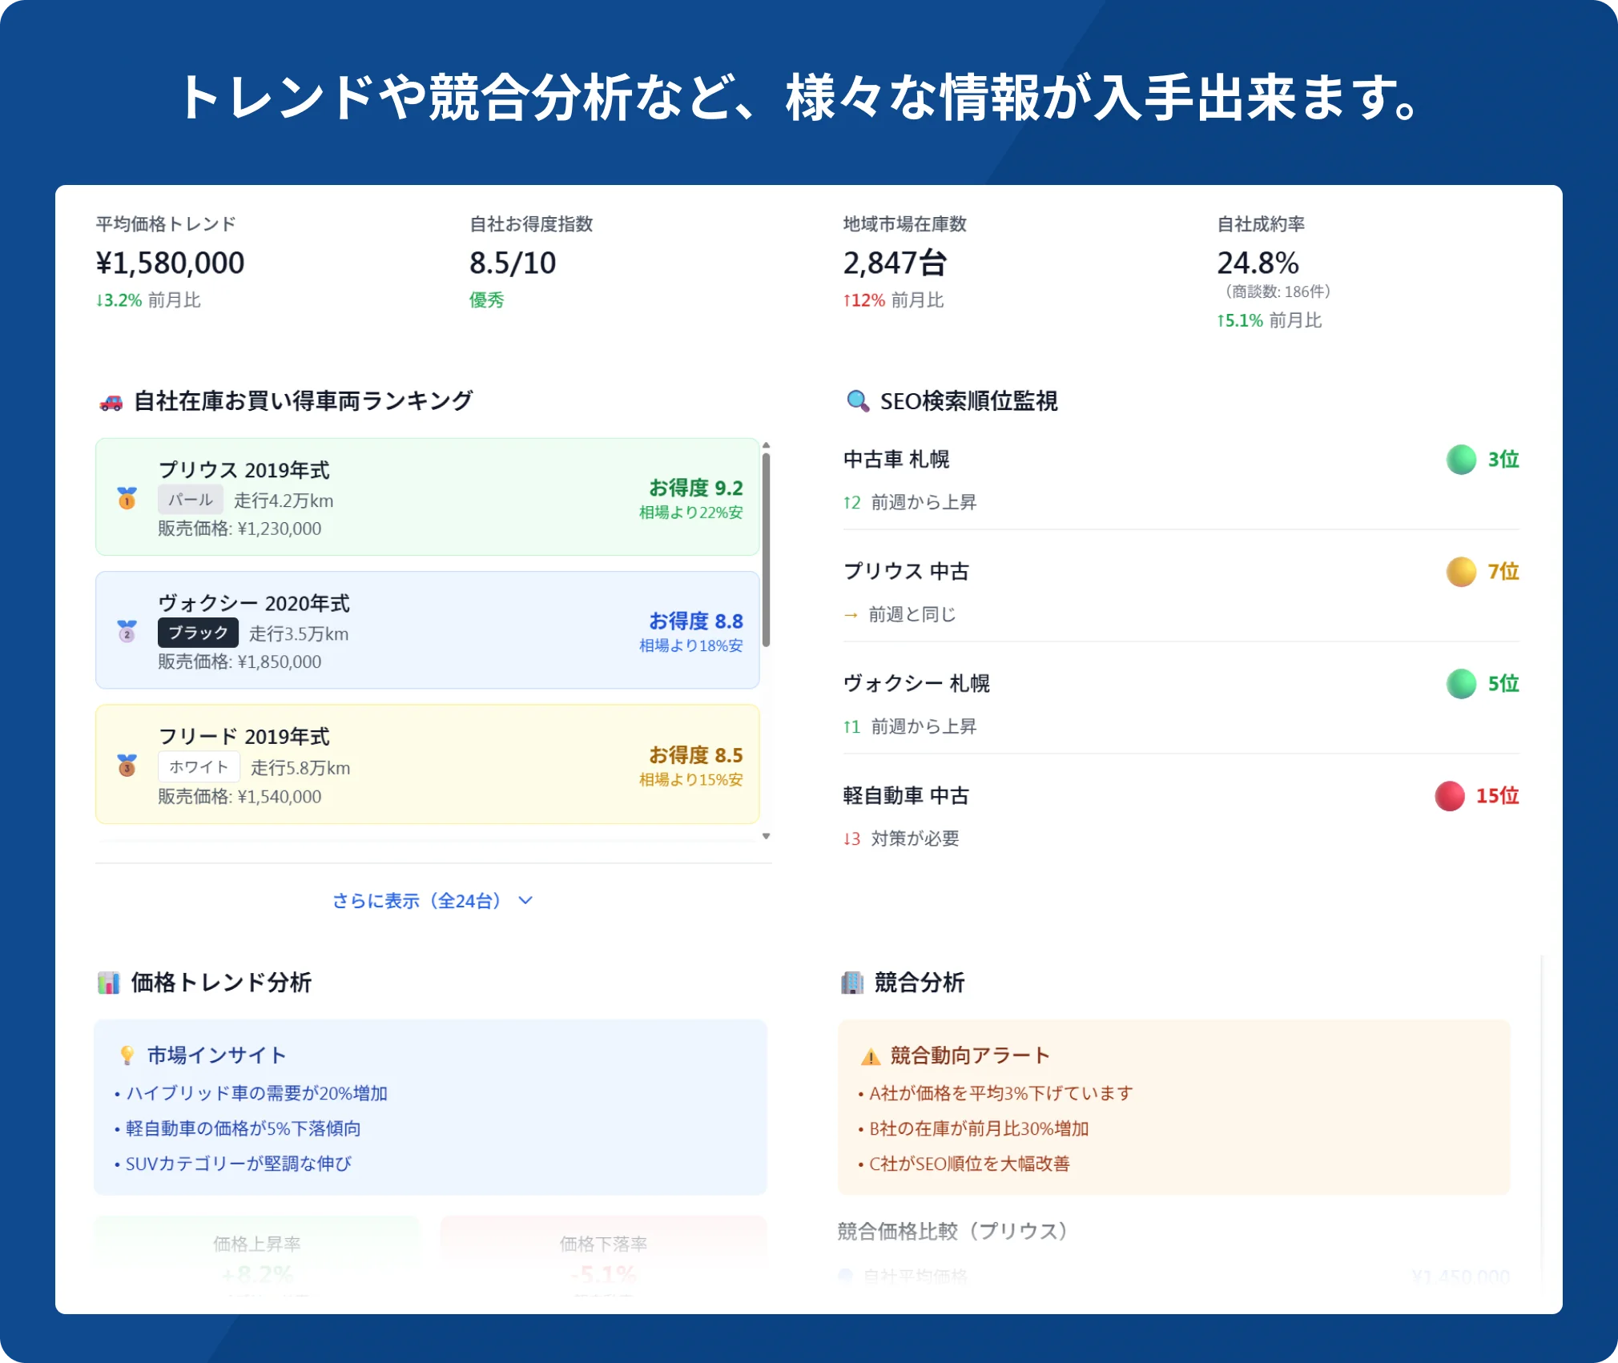Click the red status dot for 軽自動車 中古

click(x=1449, y=796)
